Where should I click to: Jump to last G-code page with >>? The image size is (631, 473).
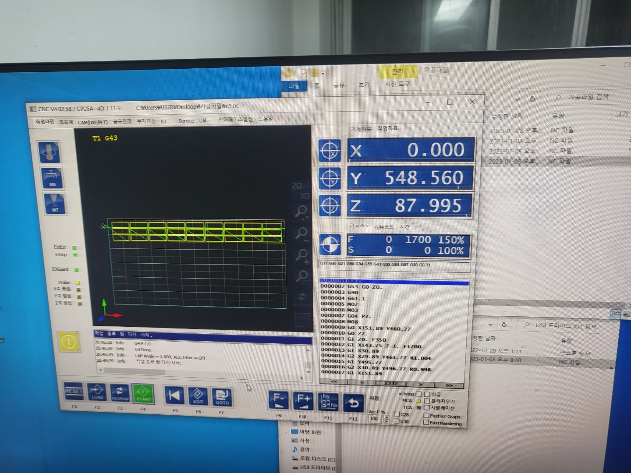(449, 385)
